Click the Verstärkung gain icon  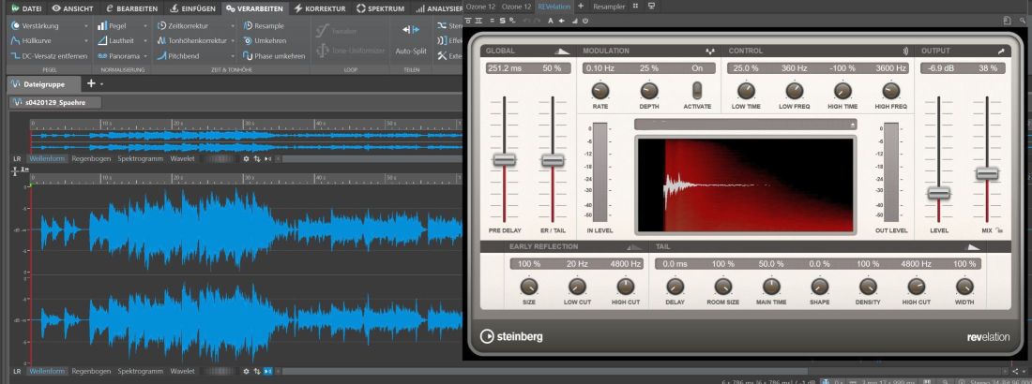click(x=16, y=25)
